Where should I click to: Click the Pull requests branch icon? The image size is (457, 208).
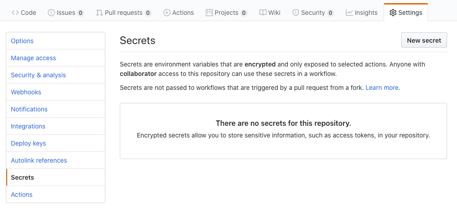[99, 13]
